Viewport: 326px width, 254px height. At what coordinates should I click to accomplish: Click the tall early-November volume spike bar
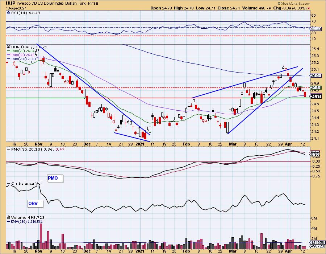click(41, 236)
